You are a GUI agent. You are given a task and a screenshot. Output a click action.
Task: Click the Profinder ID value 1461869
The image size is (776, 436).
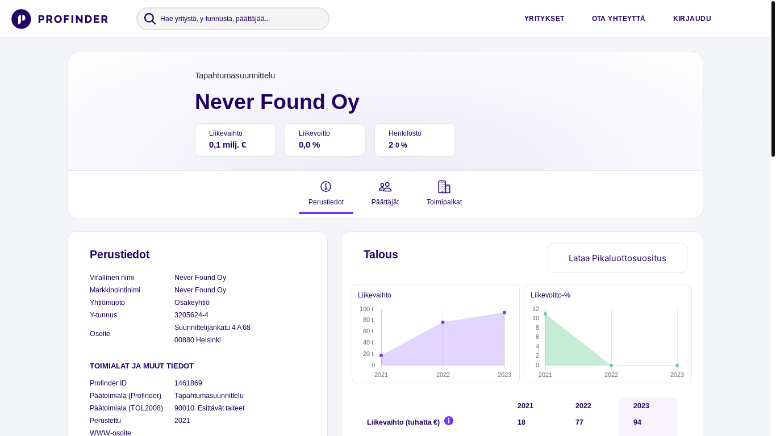click(188, 383)
